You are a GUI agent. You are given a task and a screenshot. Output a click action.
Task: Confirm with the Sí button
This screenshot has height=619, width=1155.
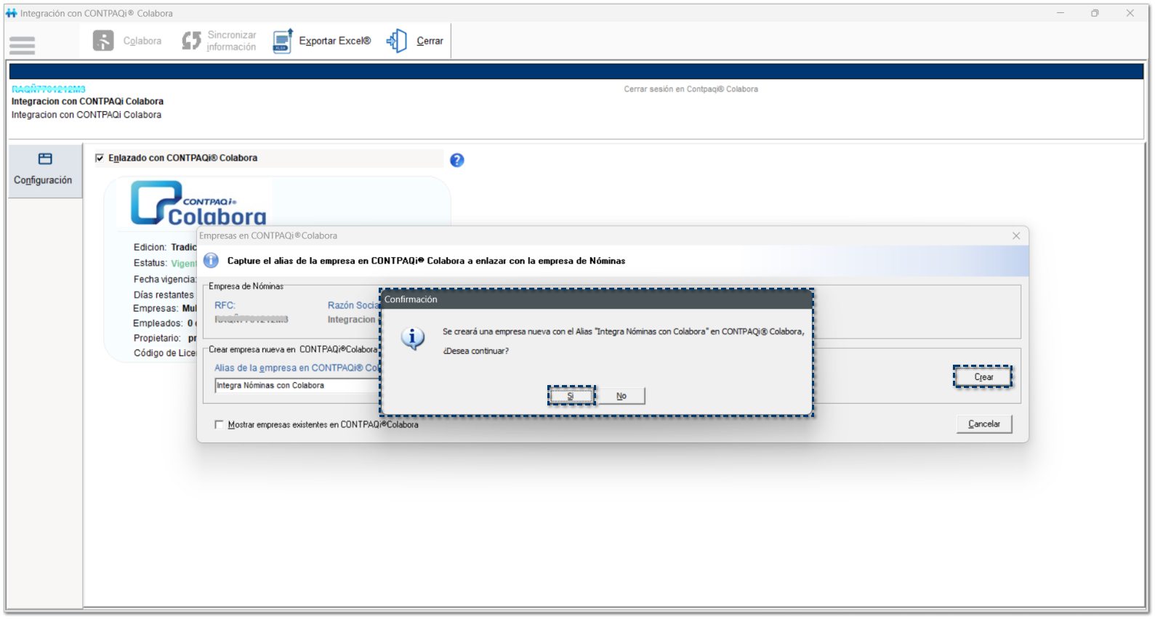pyautogui.click(x=571, y=396)
